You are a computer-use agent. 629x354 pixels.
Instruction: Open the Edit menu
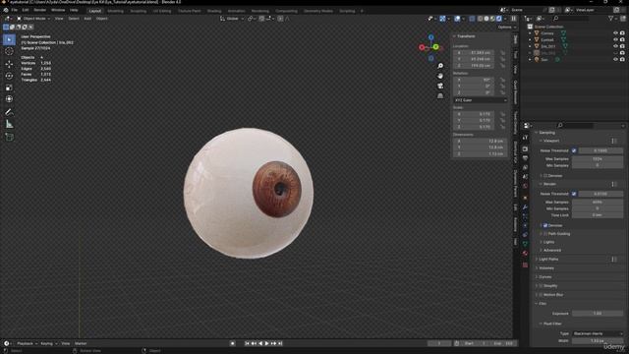(x=26, y=10)
